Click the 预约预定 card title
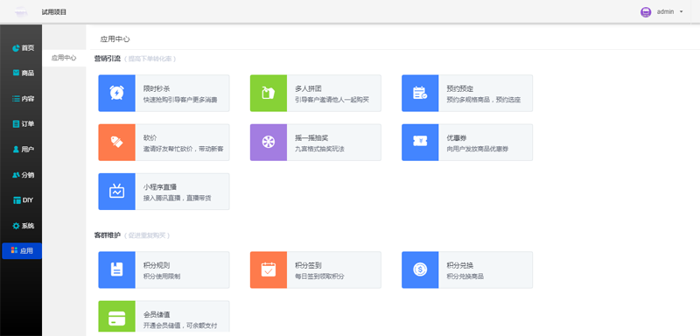Viewport: 700px width, 336px height. (460, 88)
